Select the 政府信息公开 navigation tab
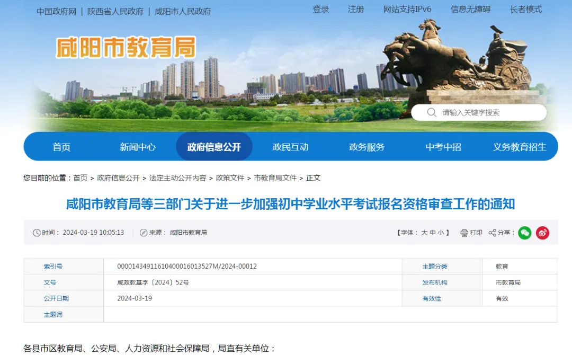This screenshot has height=355, width=572. 214,147
